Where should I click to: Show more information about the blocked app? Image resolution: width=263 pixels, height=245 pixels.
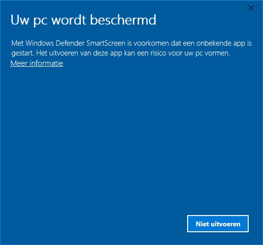[x=37, y=63]
